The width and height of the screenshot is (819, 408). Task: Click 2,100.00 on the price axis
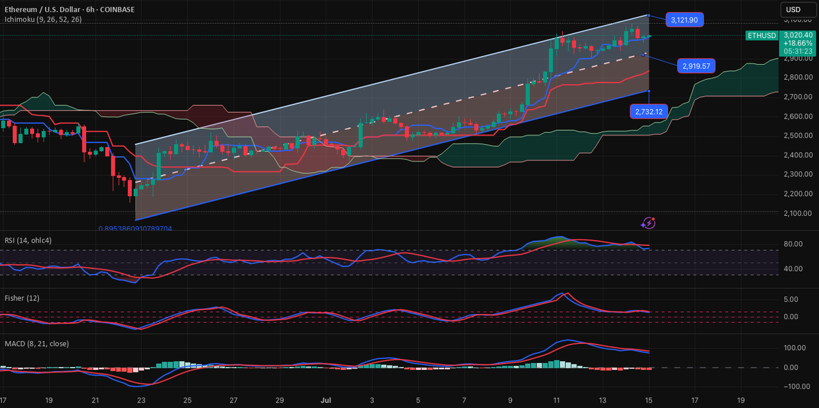click(796, 213)
